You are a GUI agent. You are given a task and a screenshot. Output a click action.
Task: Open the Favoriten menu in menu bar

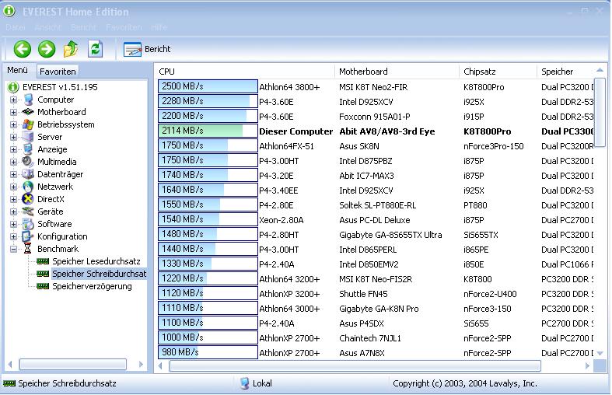point(124,27)
